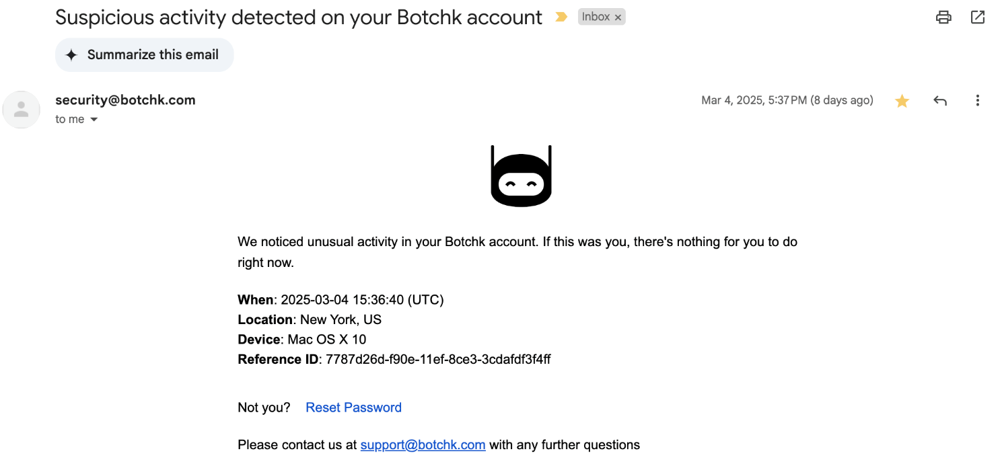Viewport: 1002px width, 468px height.
Task: Click the Reference ID value text
Action: [437, 359]
